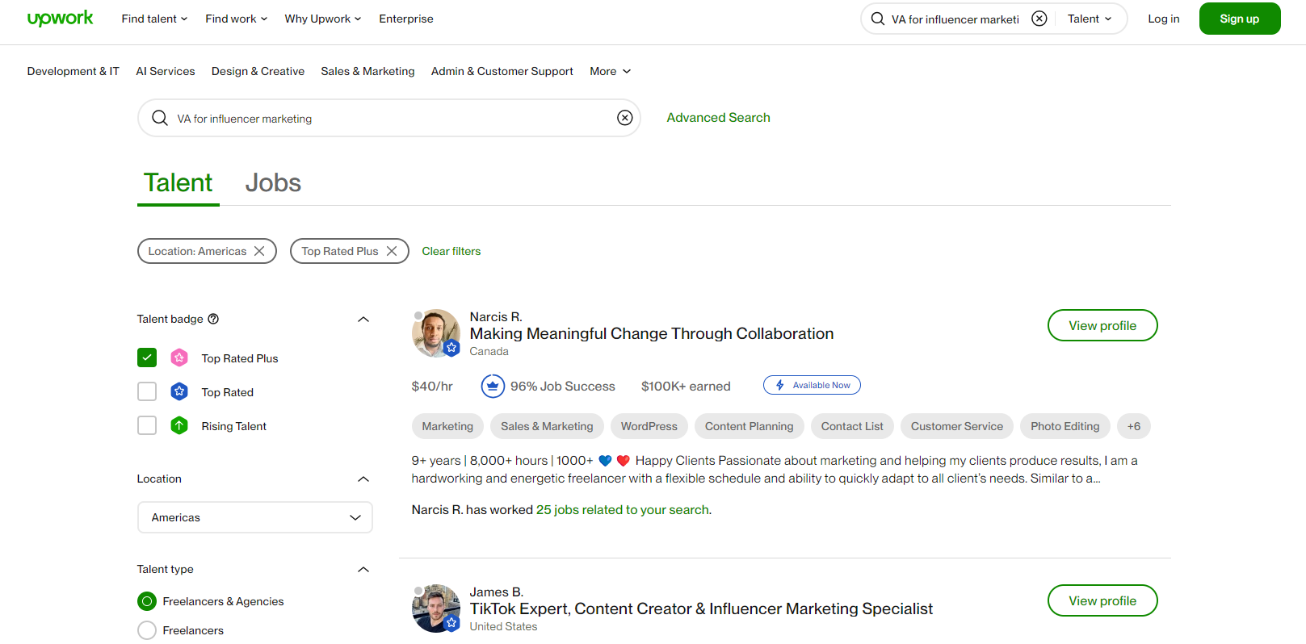This screenshot has width=1306, height=644.
Task: Click Clear filters link
Action: tap(451, 251)
